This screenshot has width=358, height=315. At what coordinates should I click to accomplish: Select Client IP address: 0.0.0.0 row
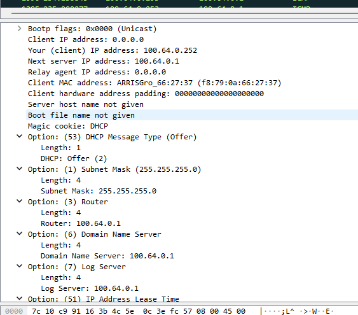(x=86, y=39)
